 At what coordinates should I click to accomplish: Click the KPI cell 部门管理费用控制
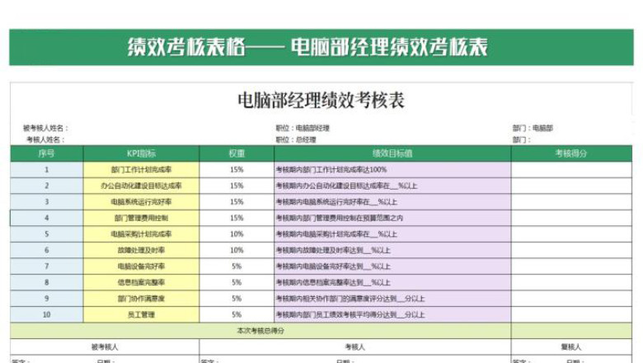point(141,218)
